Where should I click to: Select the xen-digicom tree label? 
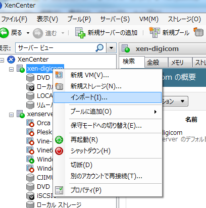tap(45, 69)
